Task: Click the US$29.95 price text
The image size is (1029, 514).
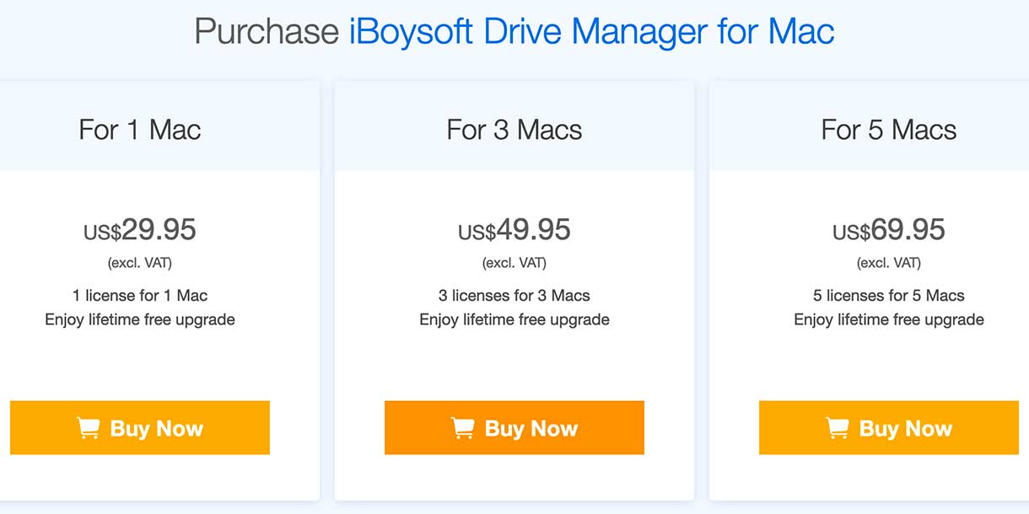Action: pos(140,229)
